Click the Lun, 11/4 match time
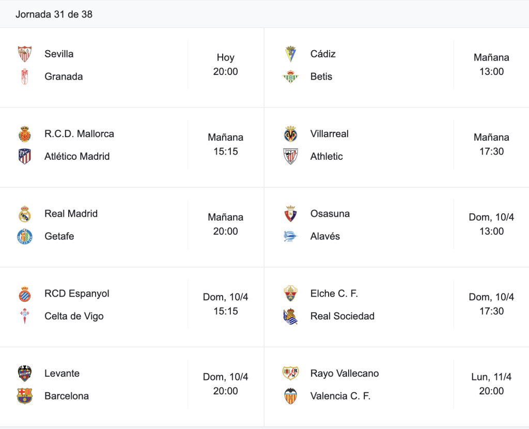 tap(491, 384)
